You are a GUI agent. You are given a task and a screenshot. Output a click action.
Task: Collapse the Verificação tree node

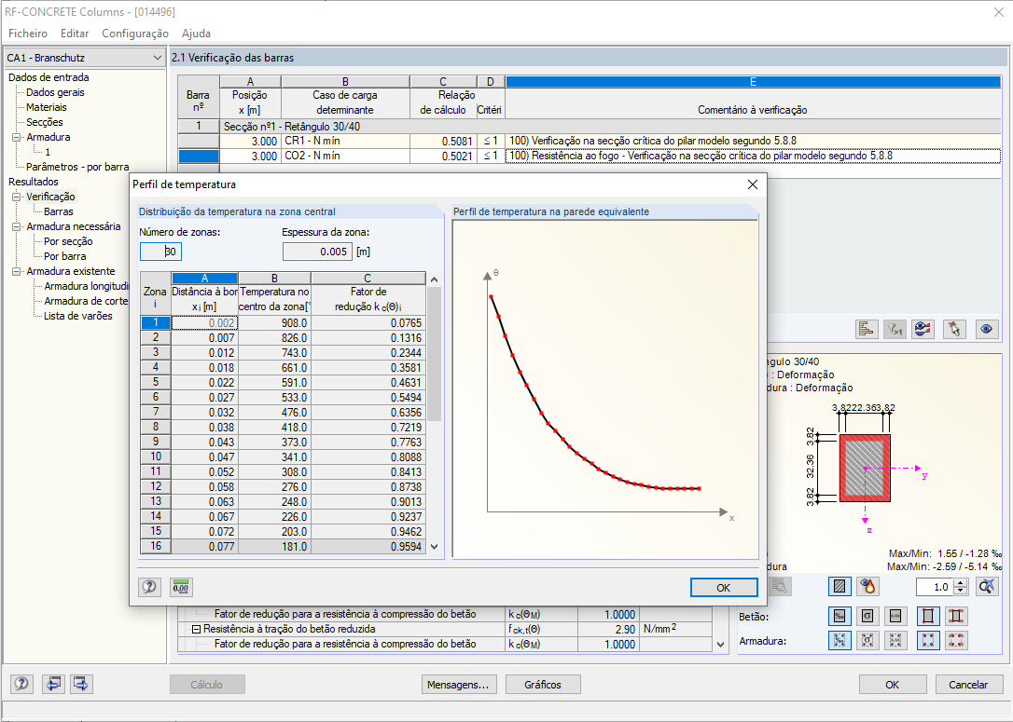click(16, 197)
